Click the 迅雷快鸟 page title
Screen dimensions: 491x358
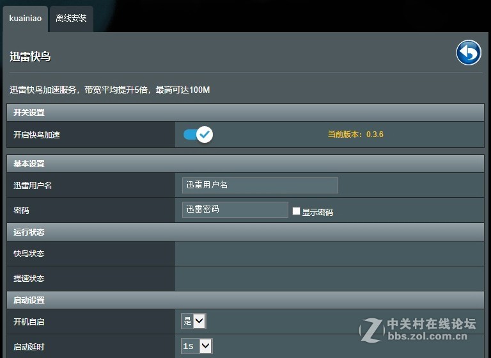[x=30, y=56]
